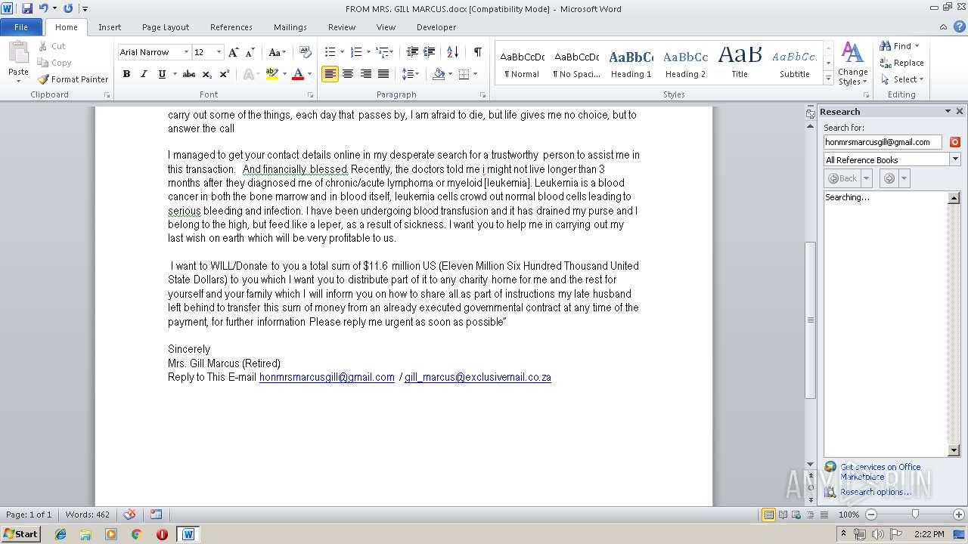Apply red font color
Screen dimensions: 968x544
298,74
